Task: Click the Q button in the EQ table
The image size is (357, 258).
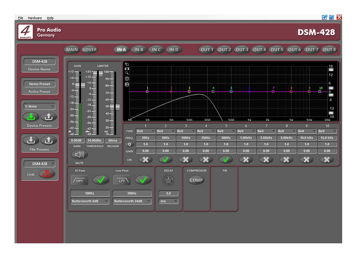Action: [x=129, y=144]
